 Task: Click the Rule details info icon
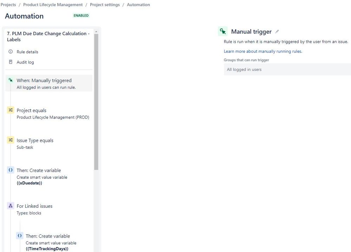(x=11, y=52)
